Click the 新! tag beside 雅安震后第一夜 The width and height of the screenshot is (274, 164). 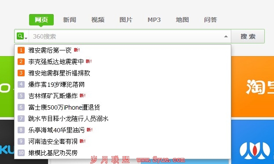(77, 50)
